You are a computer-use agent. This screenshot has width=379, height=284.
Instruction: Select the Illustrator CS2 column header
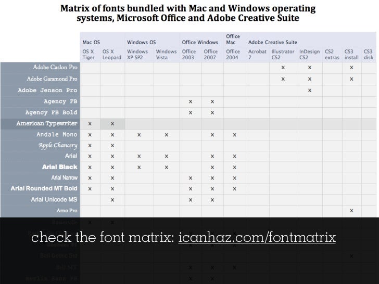tap(283, 55)
